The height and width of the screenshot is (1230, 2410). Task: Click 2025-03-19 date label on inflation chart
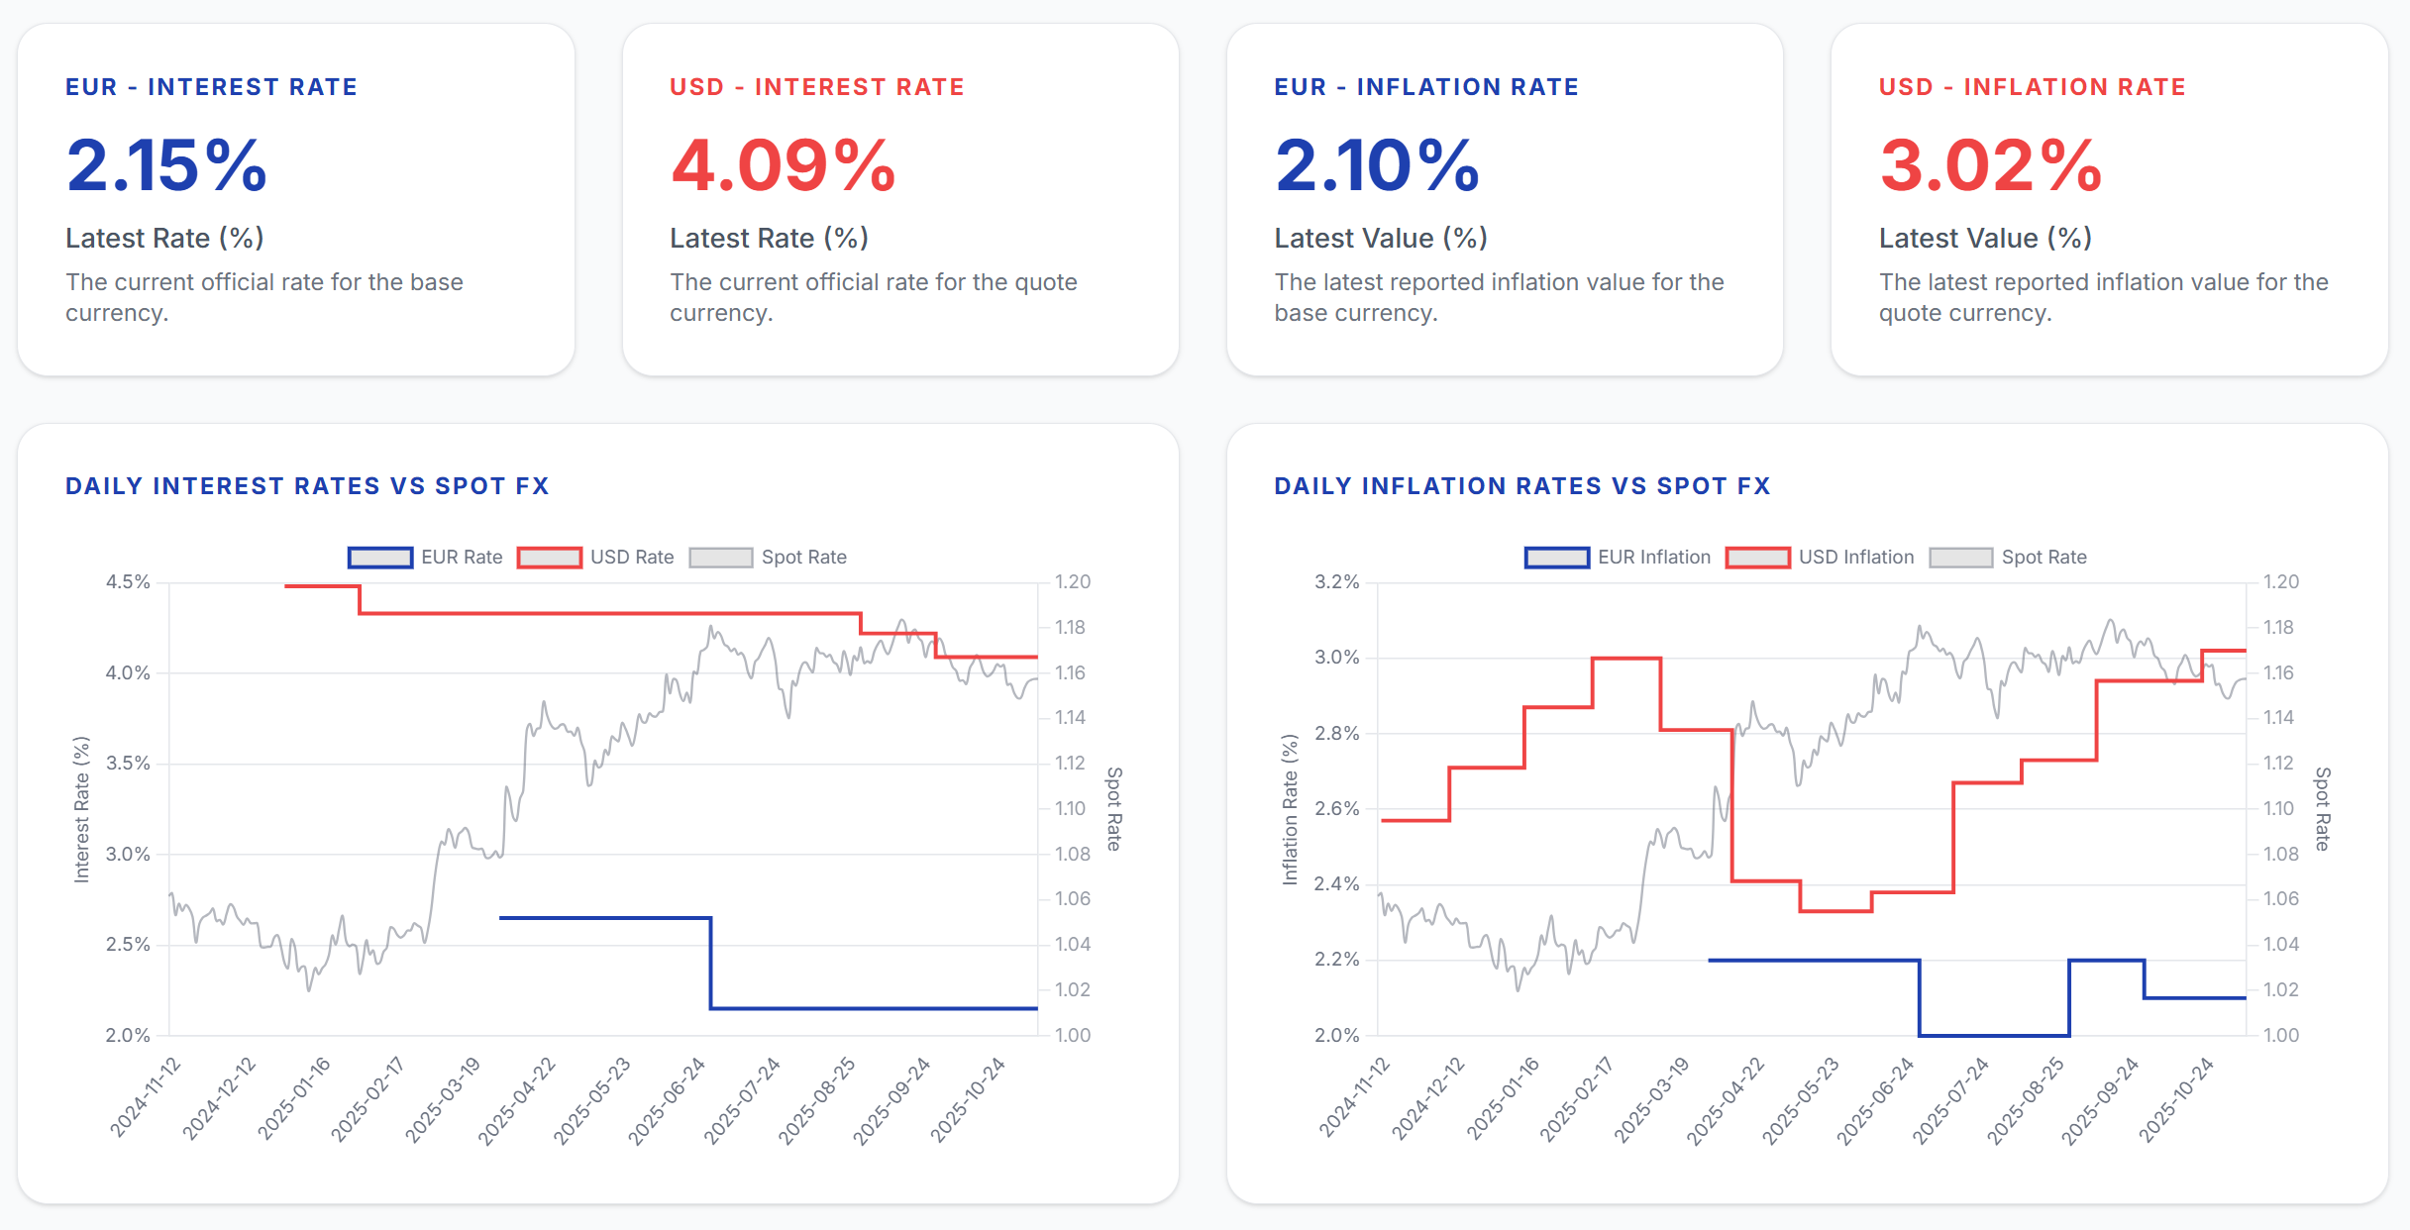tap(1652, 1100)
